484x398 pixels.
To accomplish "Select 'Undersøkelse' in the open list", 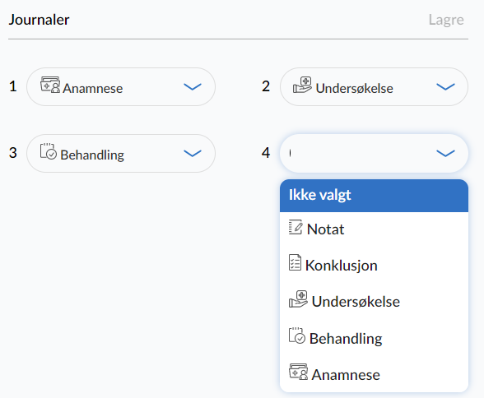I will pos(374,301).
